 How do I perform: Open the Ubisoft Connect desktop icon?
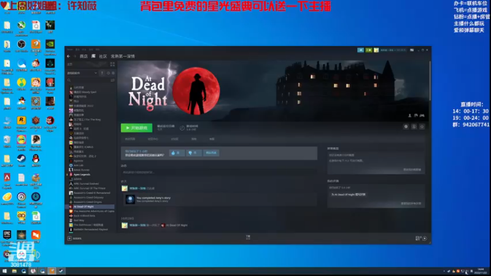pos(21,197)
